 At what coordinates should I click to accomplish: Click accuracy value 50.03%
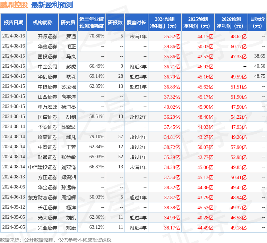tap(97, 197)
